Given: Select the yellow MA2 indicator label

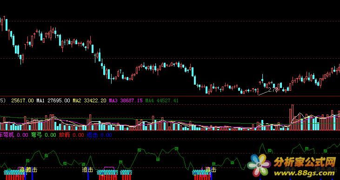Looking at the screenshot, I should click(77, 100).
